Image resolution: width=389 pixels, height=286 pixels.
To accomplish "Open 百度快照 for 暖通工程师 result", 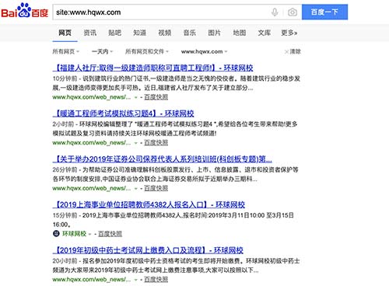I will coord(156,143).
